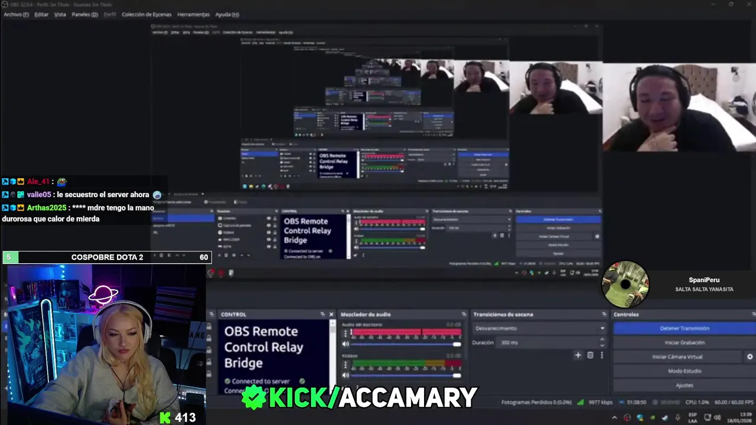Toggle CAMARA source visibility in preview
The width and height of the screenshot is (756, 425).
[268, 218]
